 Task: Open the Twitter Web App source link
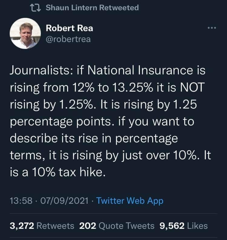coord(130,201)
